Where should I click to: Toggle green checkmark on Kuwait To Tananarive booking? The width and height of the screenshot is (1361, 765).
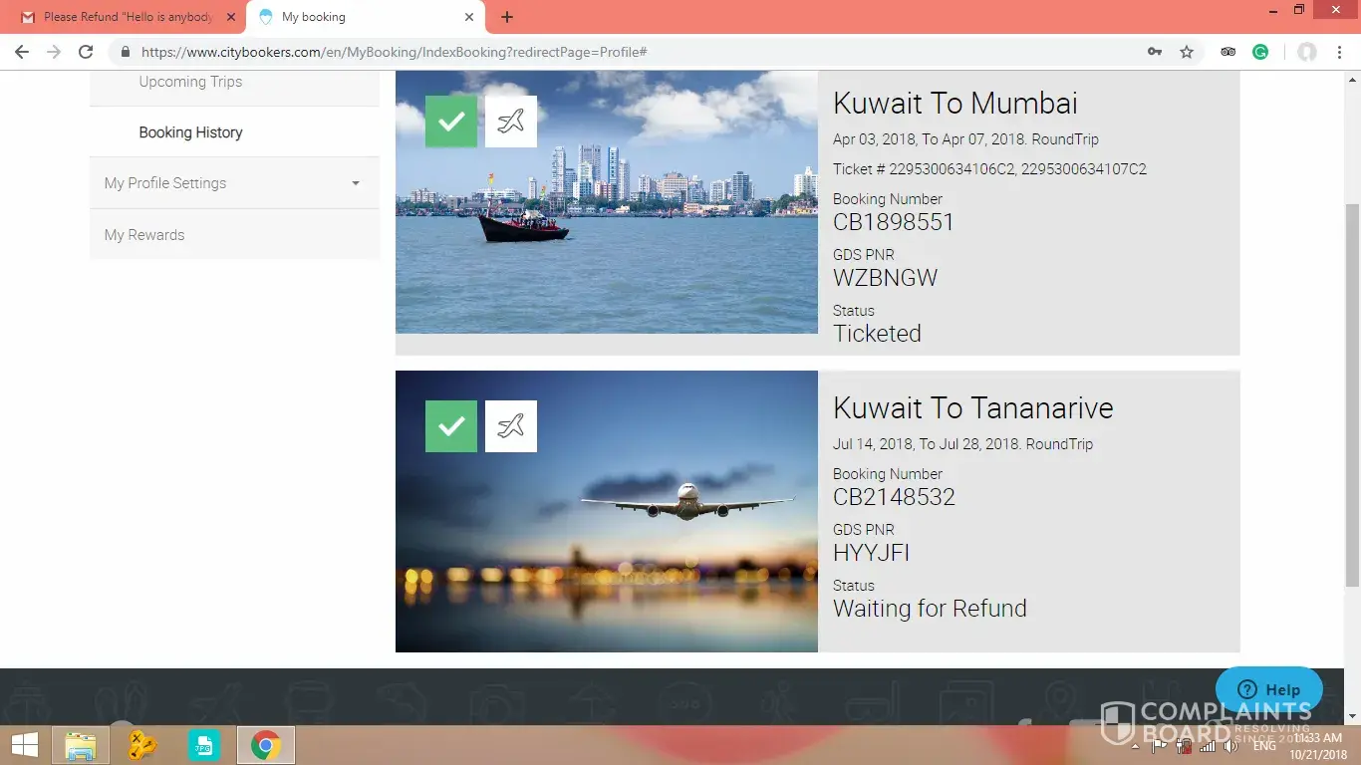pos(451,426)
